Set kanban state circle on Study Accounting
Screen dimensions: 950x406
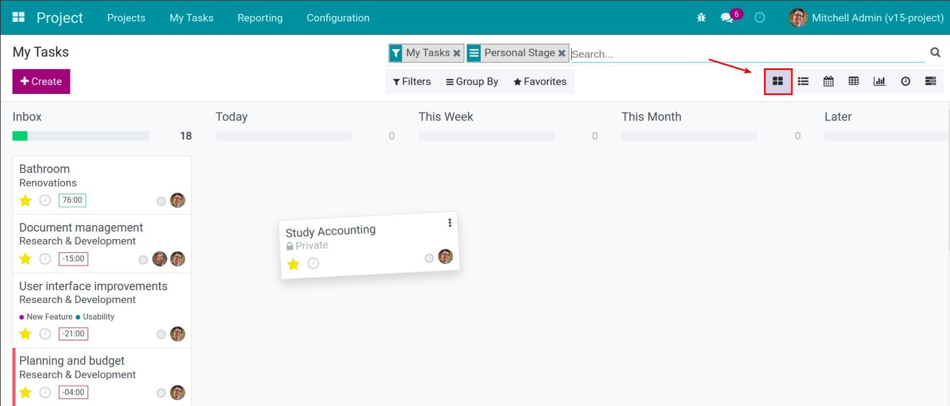coord(429,258)
